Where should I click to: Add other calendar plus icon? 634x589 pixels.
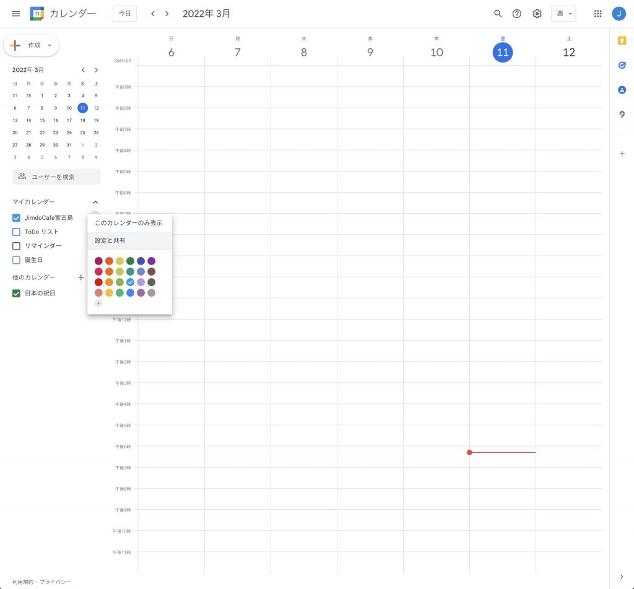(x=81, y=277)
